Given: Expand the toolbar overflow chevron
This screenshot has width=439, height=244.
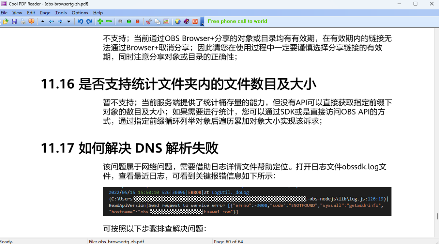Looking at the screenshot, I should click(200, 23).
